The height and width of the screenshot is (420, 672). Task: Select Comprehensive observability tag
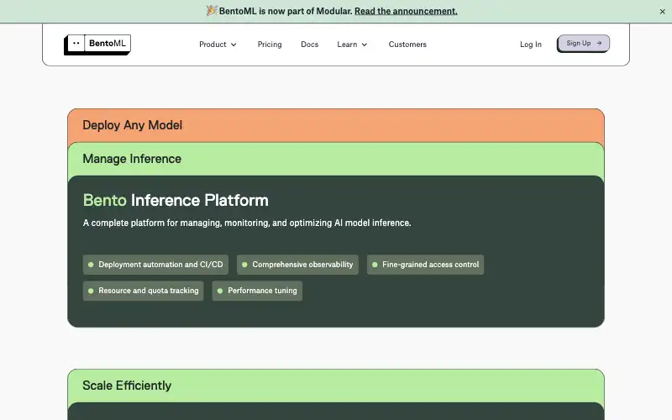pyautogui.click(x=297, y=265)
